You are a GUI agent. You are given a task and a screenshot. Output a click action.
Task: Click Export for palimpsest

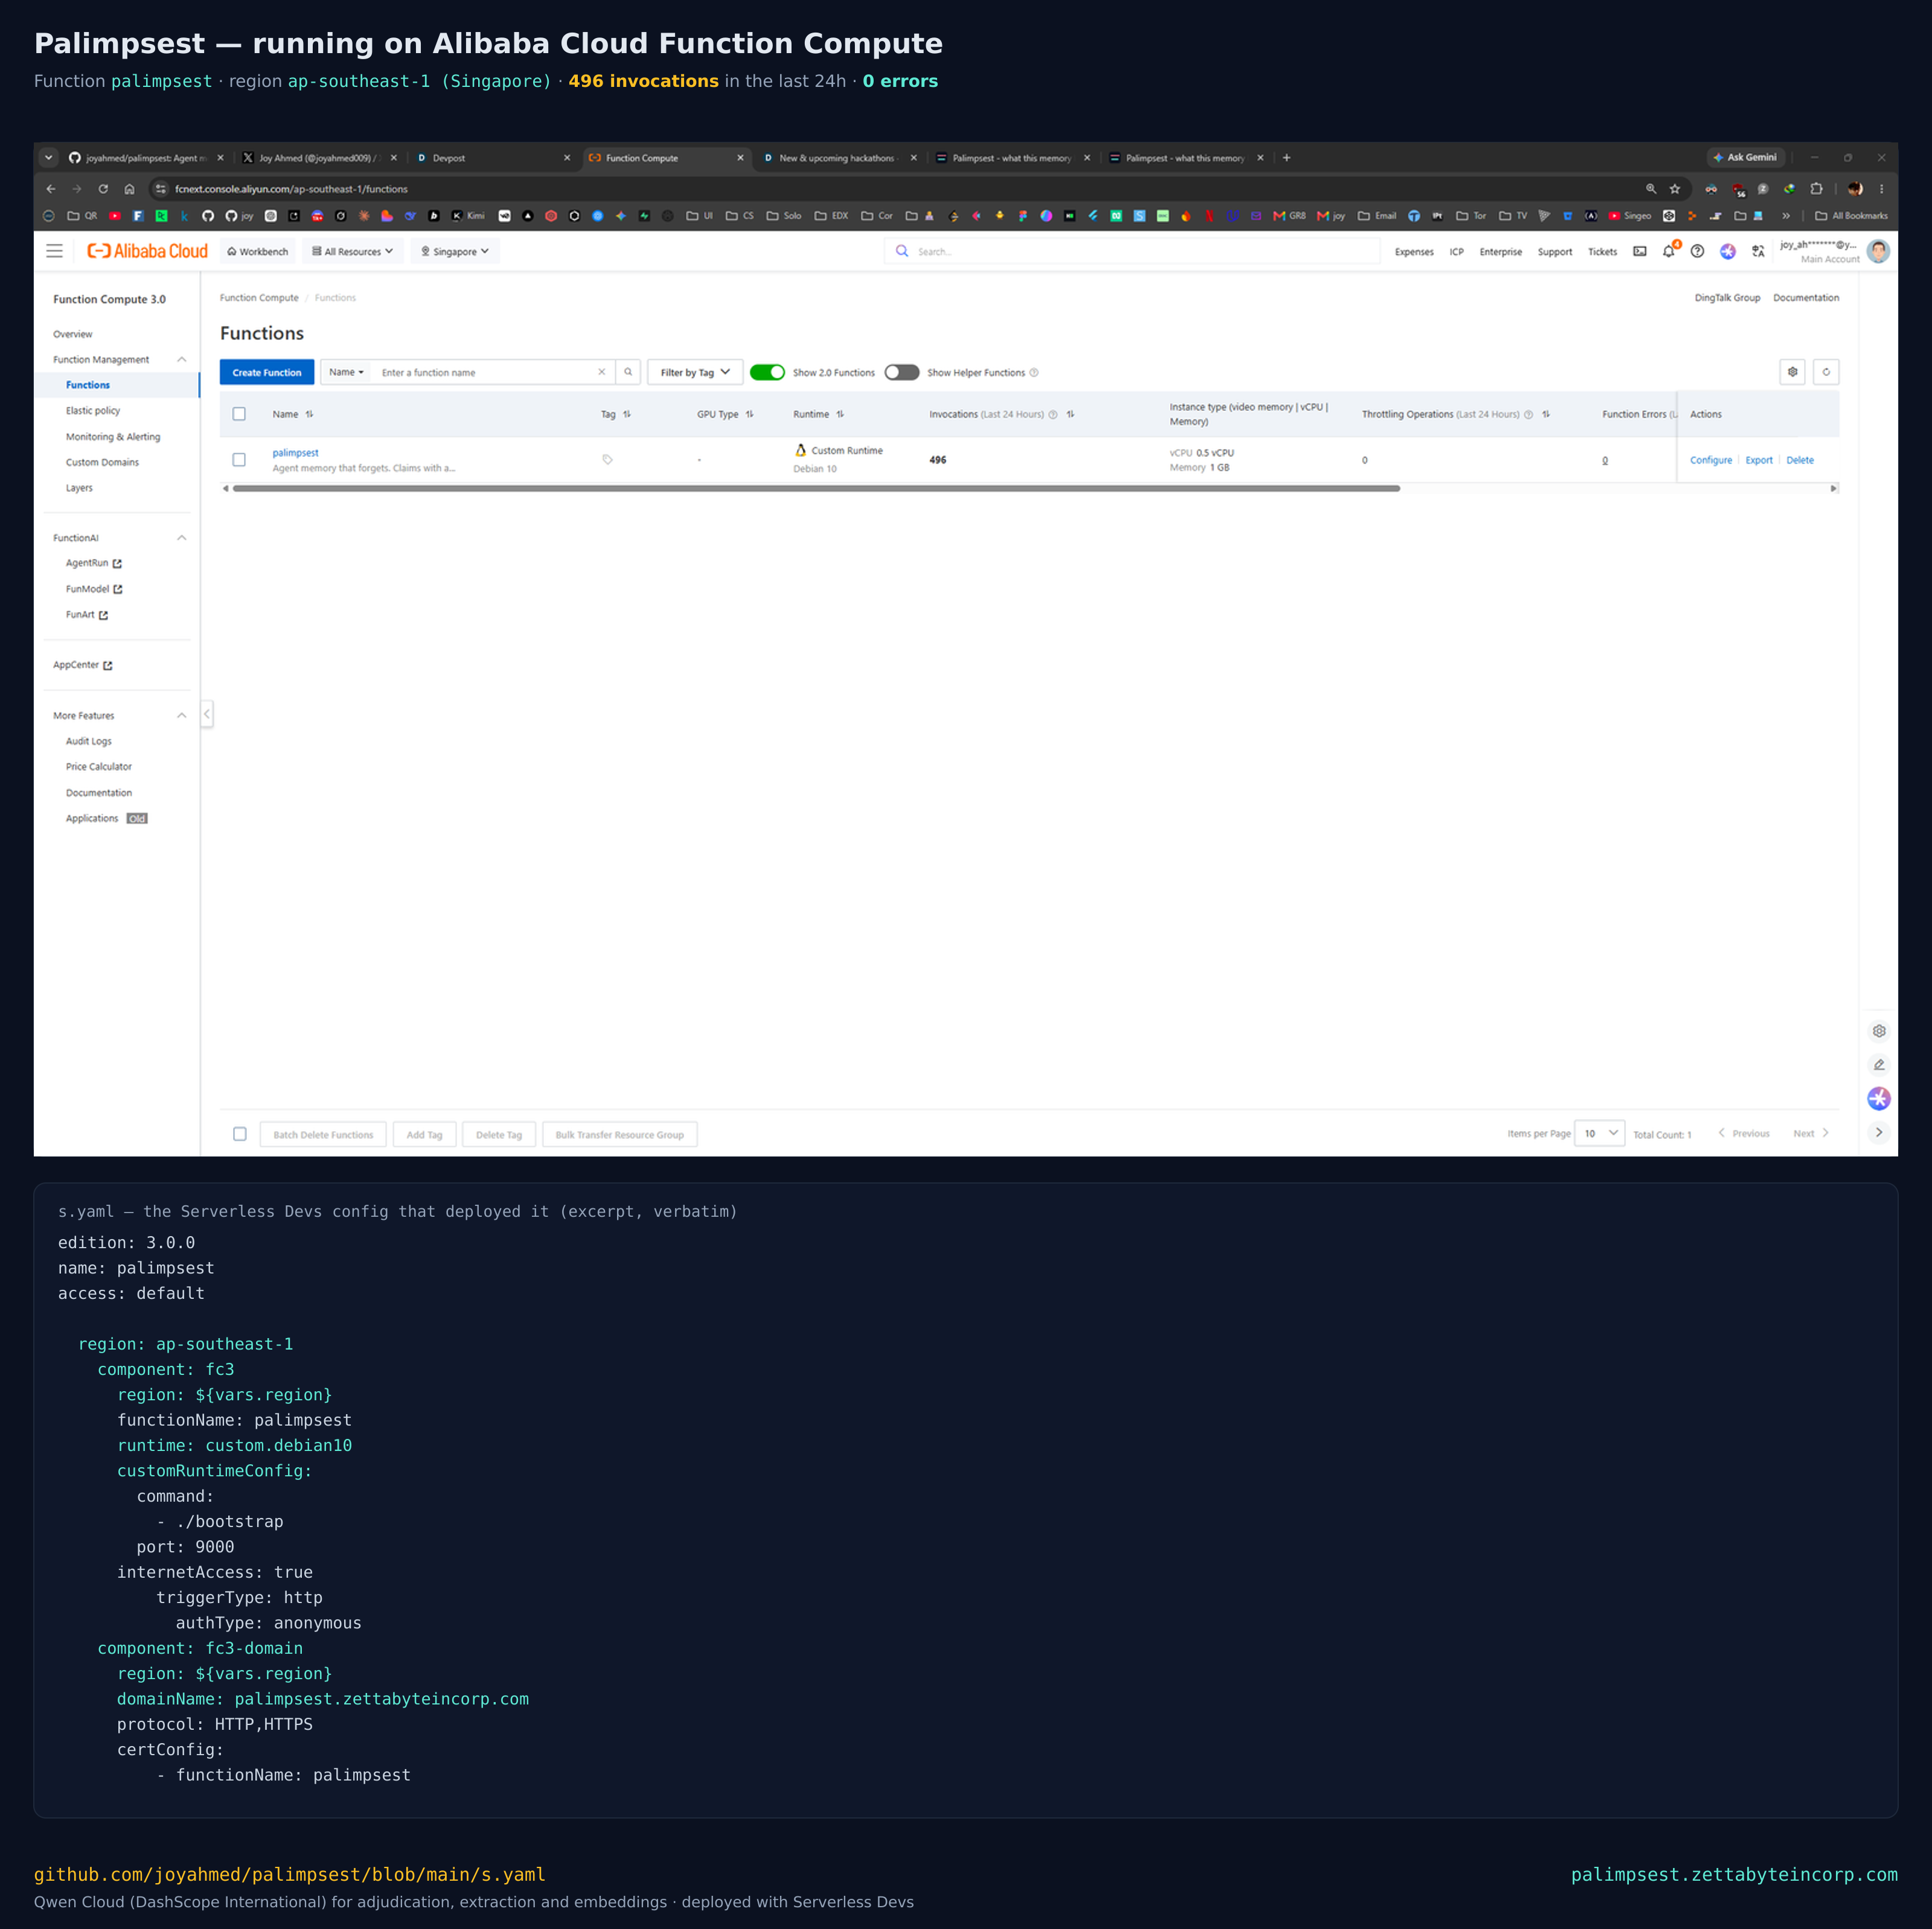[x=1759, y=460]
